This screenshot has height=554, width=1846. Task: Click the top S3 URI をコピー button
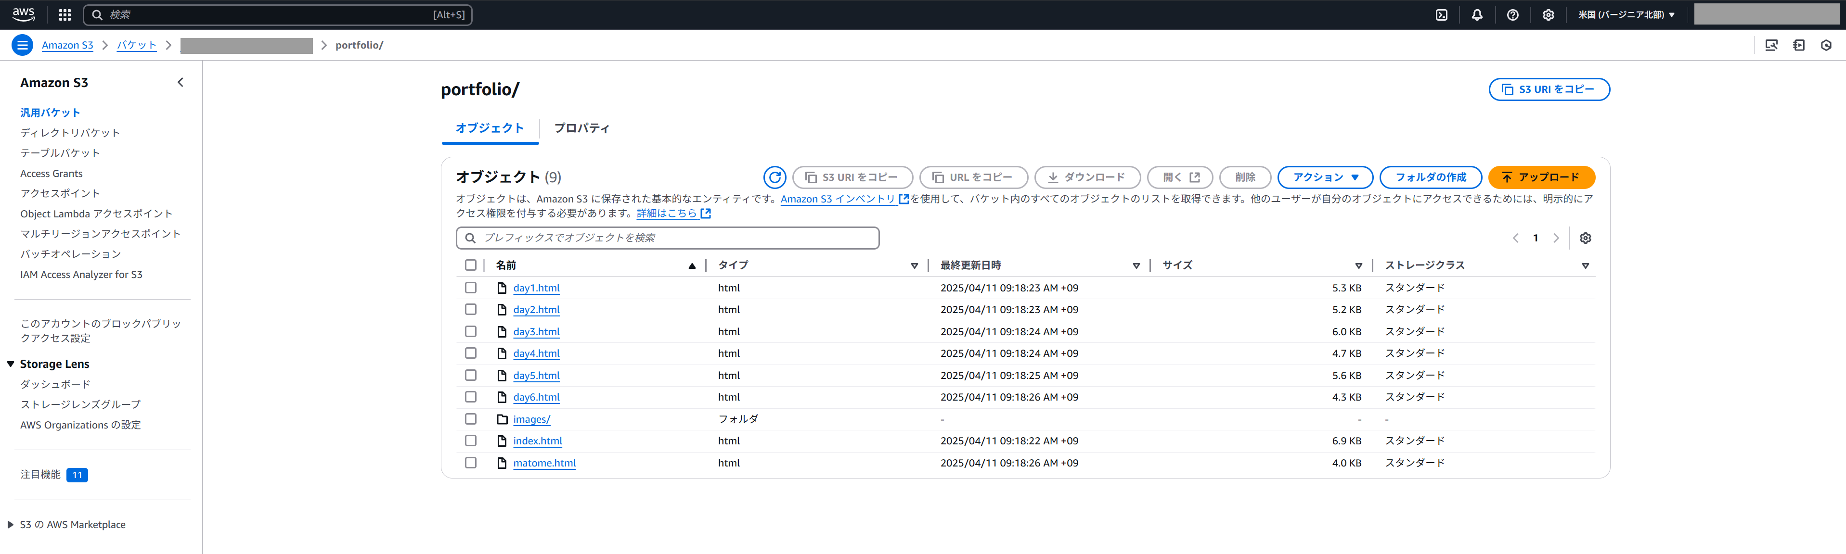coord(1549,89)
